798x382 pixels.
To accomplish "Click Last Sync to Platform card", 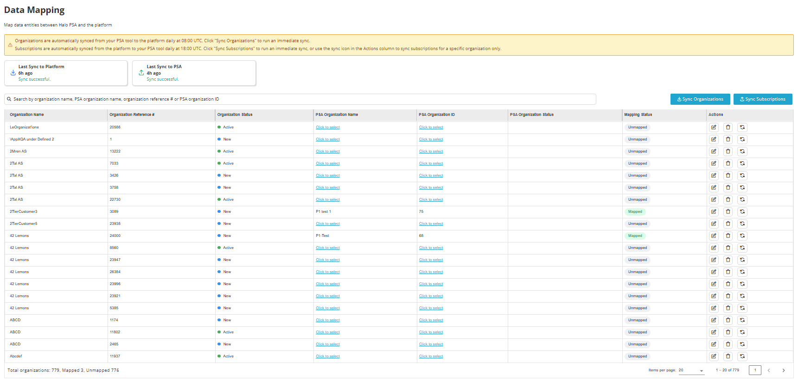I will pos(66,73).
